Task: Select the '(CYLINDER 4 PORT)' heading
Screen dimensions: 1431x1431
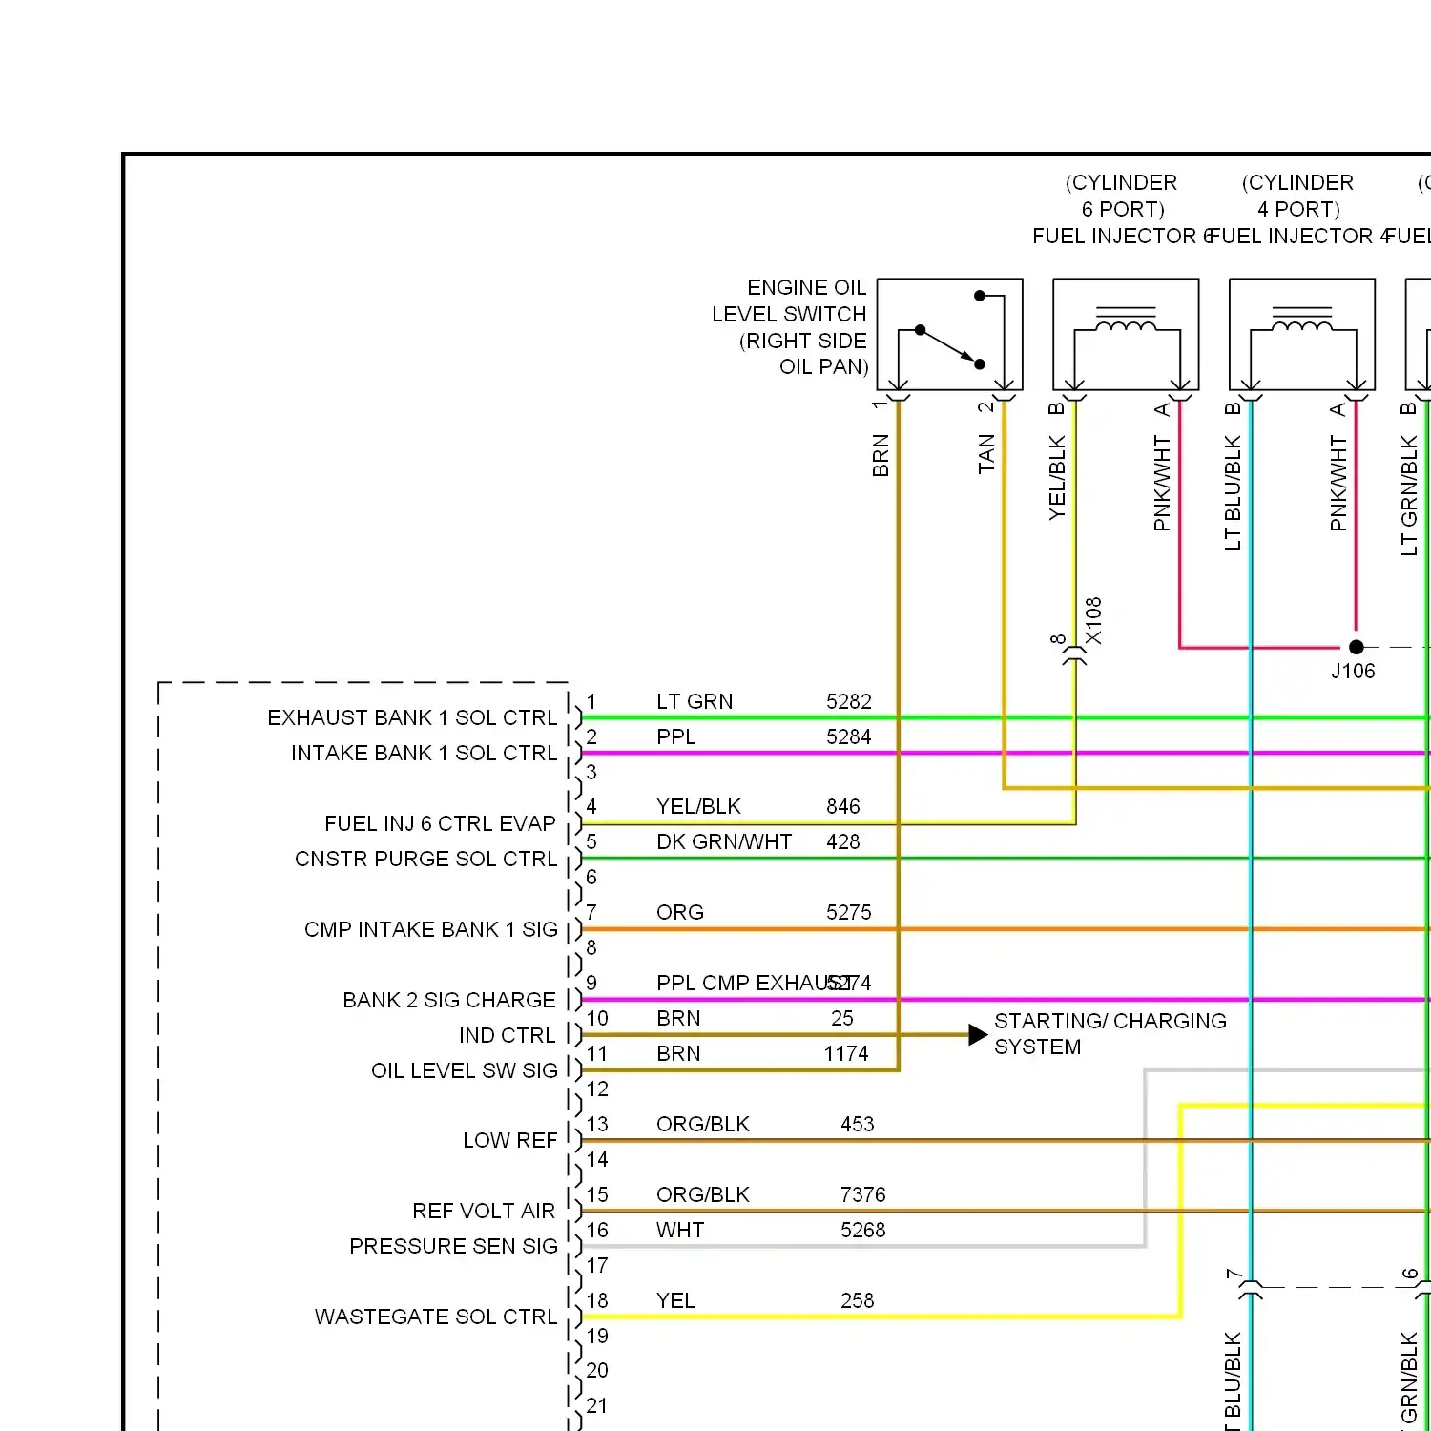Action: [x=1298, y=196]
